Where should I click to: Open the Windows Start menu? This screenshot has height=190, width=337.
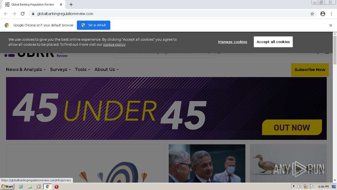(7, 187)
